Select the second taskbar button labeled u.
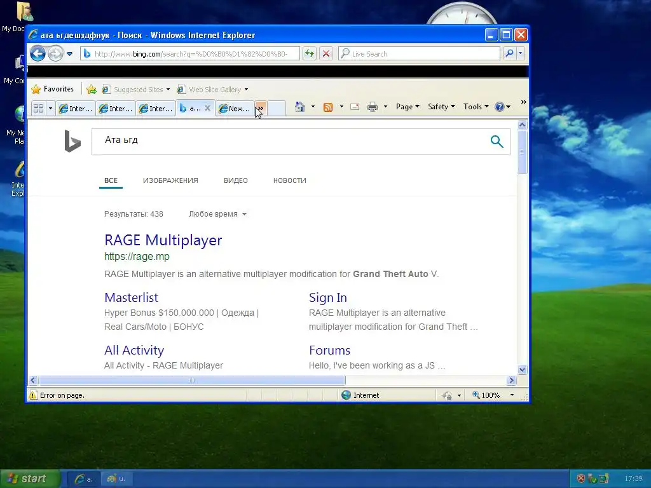The width and height of the screenshot is (651, 488). click(x=116, y=479)
